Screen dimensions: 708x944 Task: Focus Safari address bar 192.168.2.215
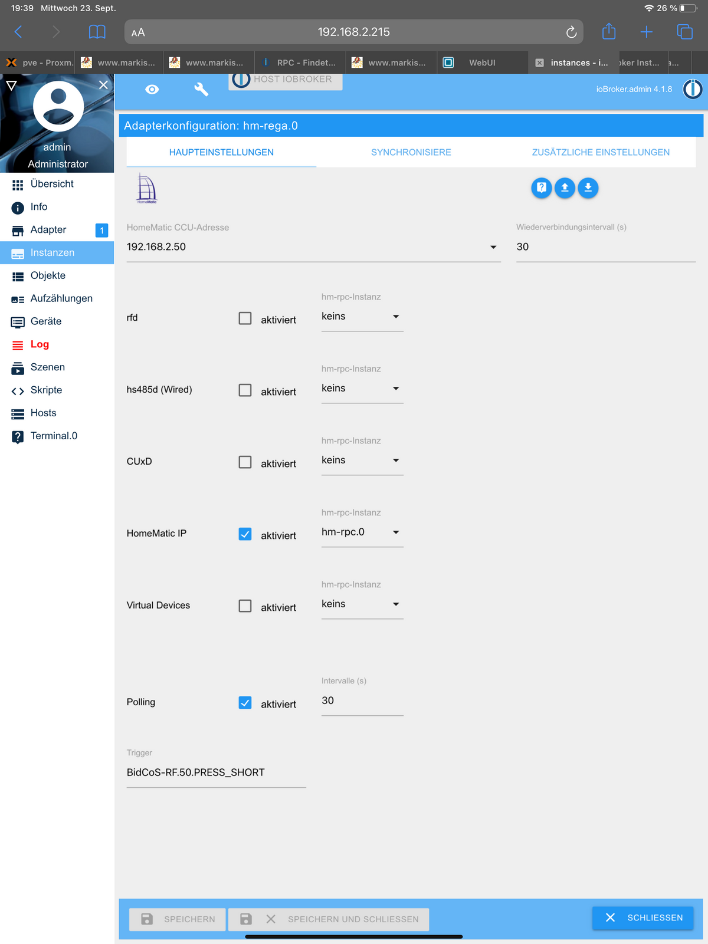354,32
